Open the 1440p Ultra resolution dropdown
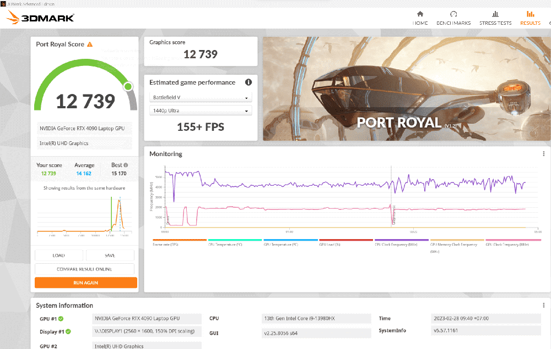This screenshot has height=349, width=551. (201, 110)
